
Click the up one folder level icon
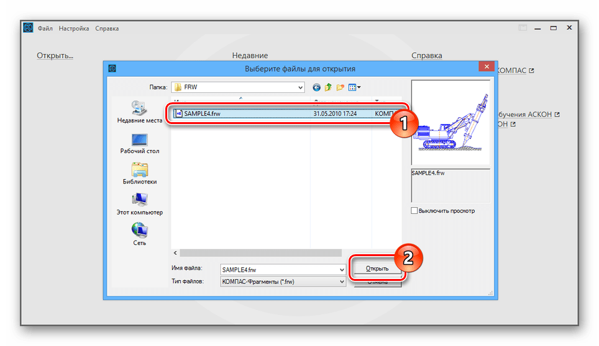tap(328, 87)
